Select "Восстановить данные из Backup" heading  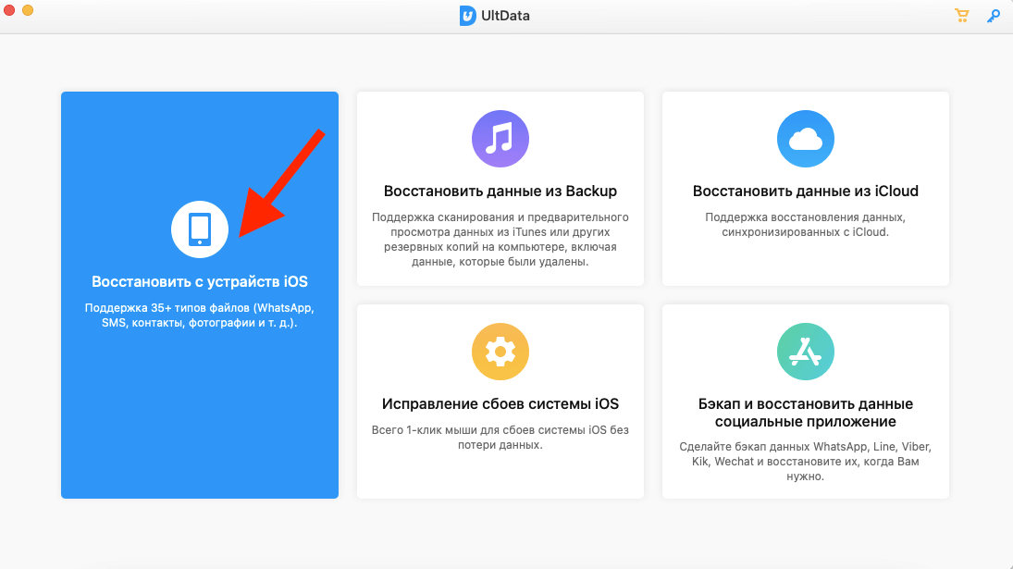(500, 192)
